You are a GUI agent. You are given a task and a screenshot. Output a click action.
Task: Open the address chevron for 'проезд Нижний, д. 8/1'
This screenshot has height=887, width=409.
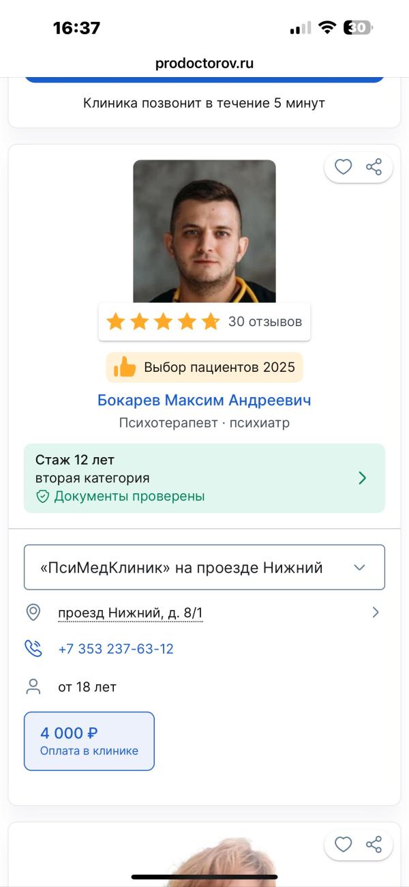tap(376, 612)
